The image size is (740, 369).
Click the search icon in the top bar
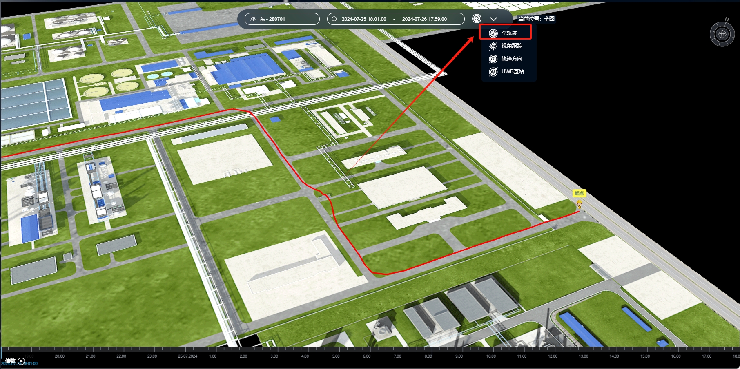(x=477, y=19)
